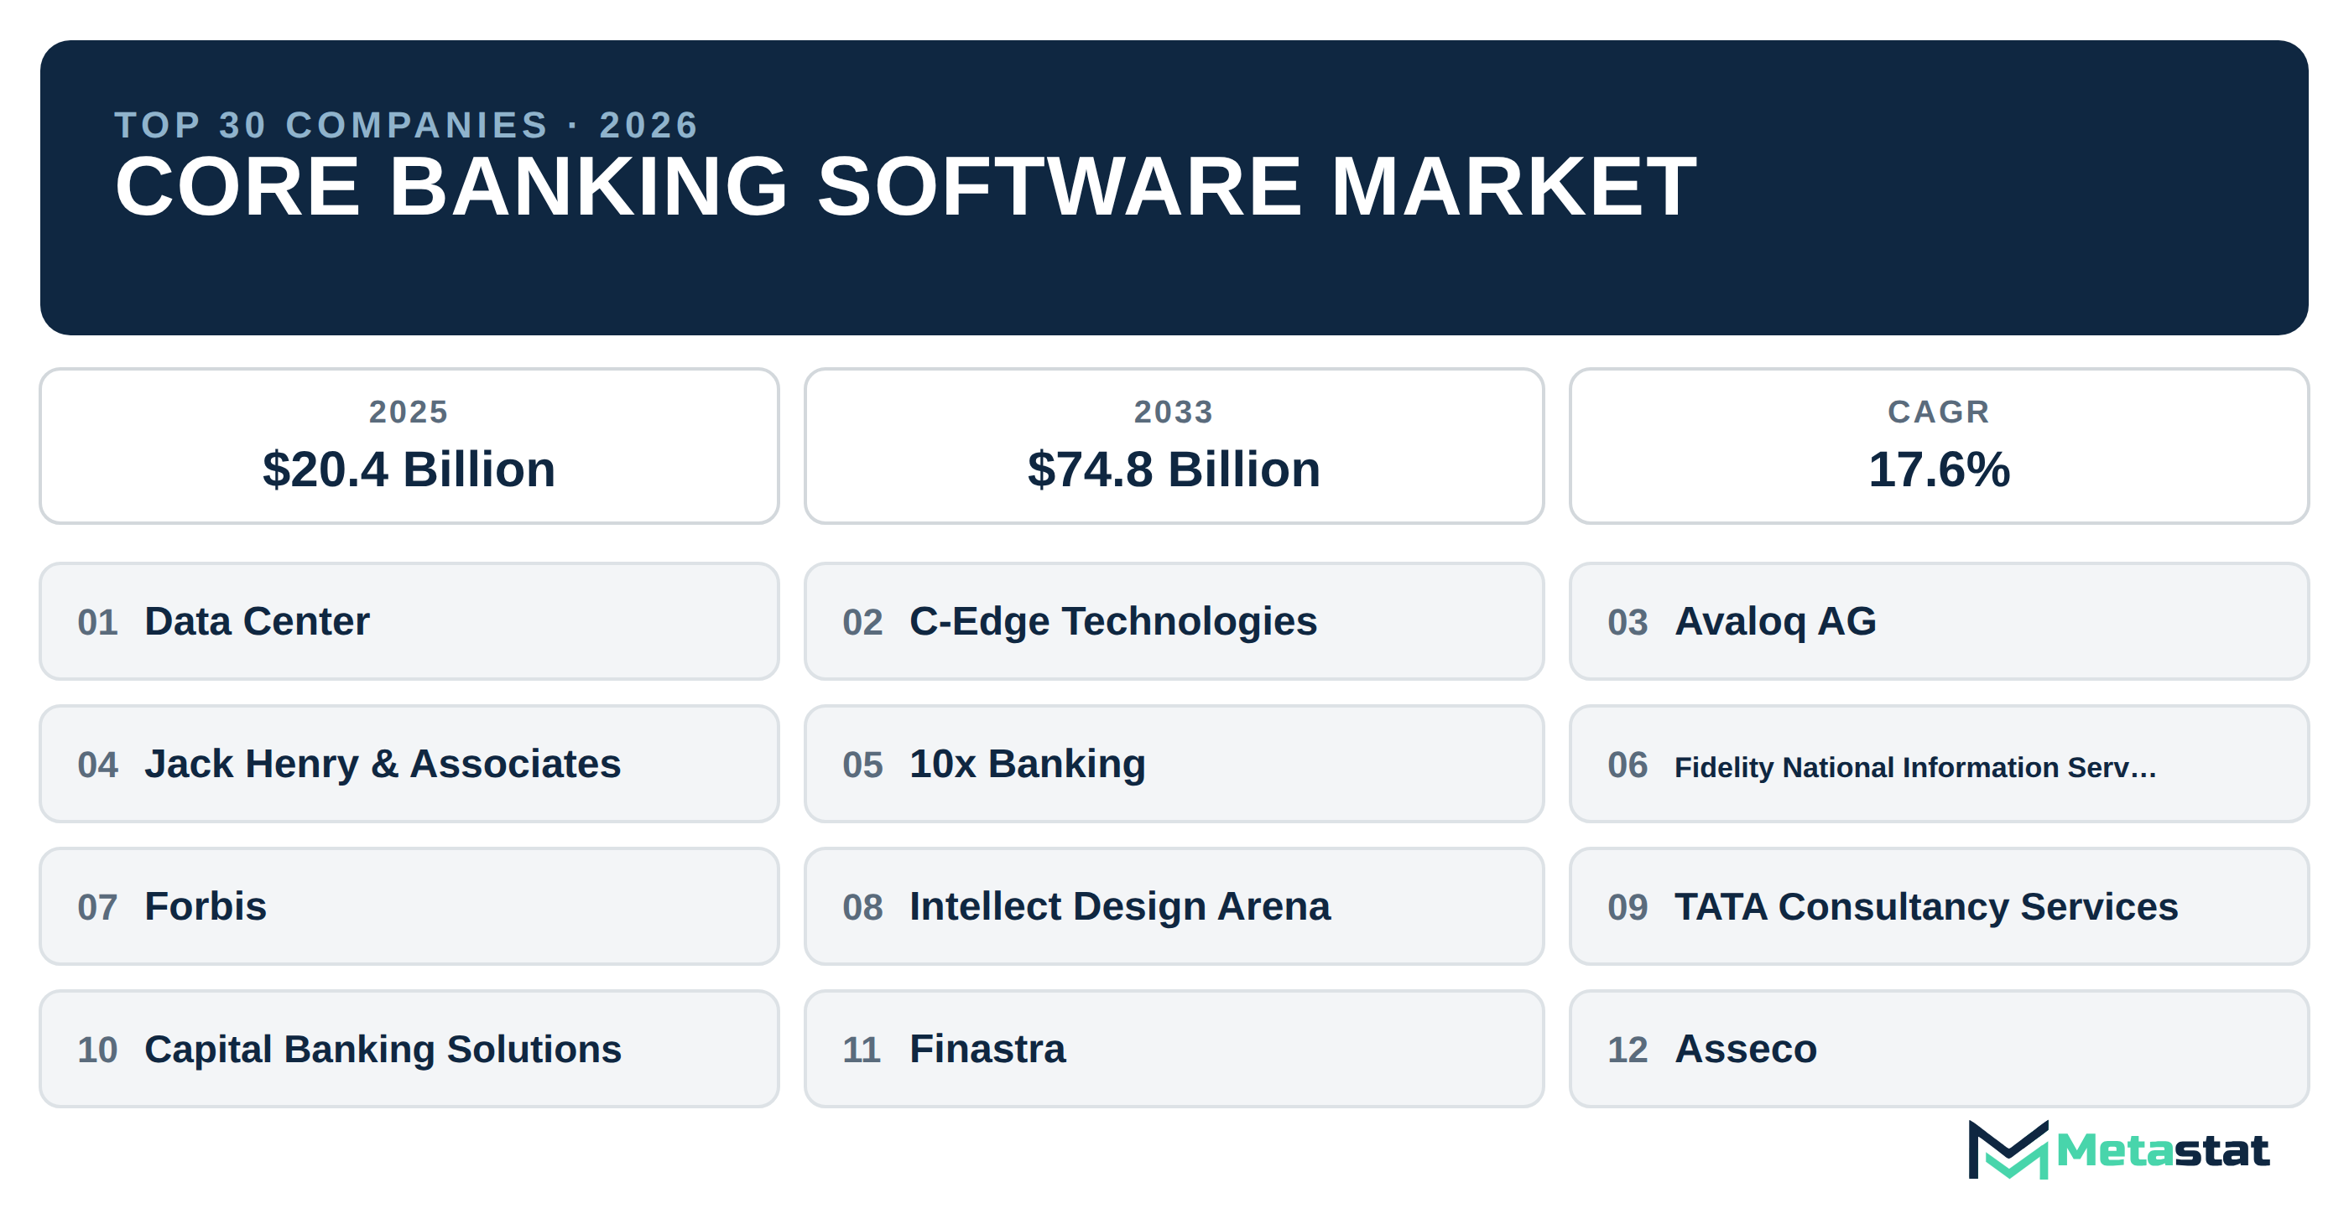Click the 2025 $20.4 Billion stat card
Screen dimensions: 2349x1224
click(409, 447)
